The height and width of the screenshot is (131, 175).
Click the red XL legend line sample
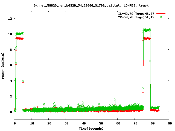coord(161,14)
